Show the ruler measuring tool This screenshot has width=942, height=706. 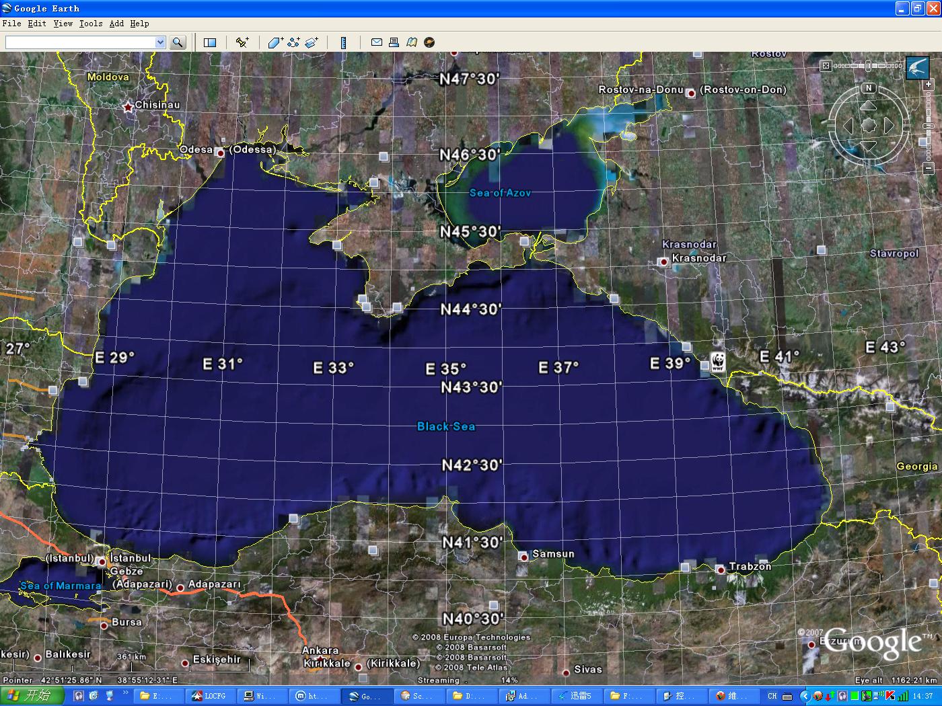pyautogui.click(x=343, y=42)
